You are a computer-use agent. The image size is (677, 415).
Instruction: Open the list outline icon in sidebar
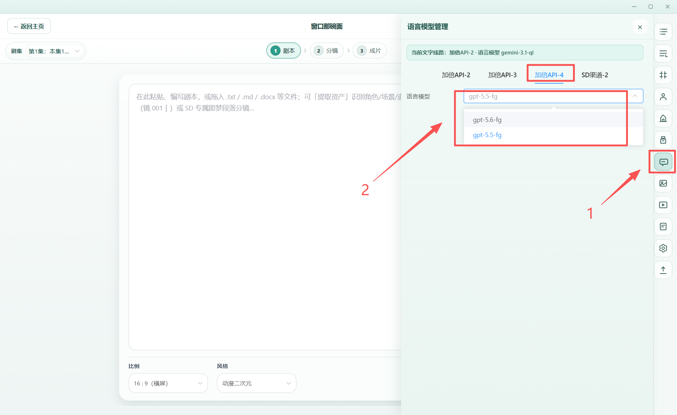tap(663, 32)
